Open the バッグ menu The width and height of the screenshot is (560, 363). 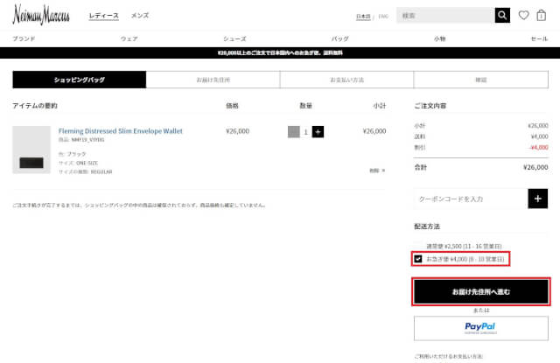point(340,38)
